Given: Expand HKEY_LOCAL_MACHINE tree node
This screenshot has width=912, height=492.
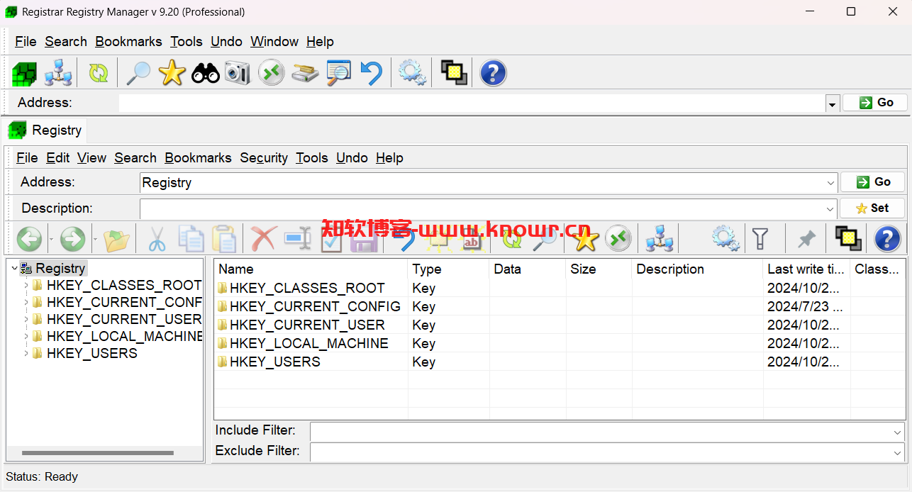Looking at the screenshot, I should (x=26, y=337).
